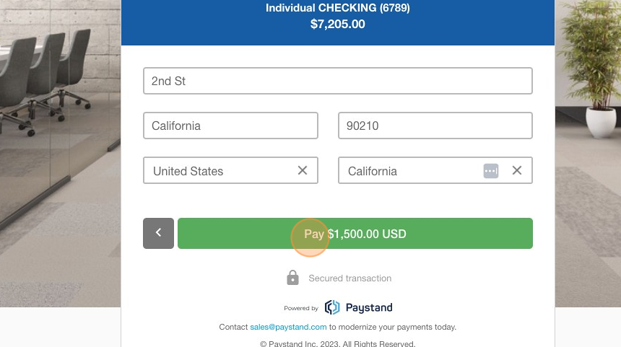Click the padlock secured icon
This screenshot has width=621, height=347.
[292, 278]
